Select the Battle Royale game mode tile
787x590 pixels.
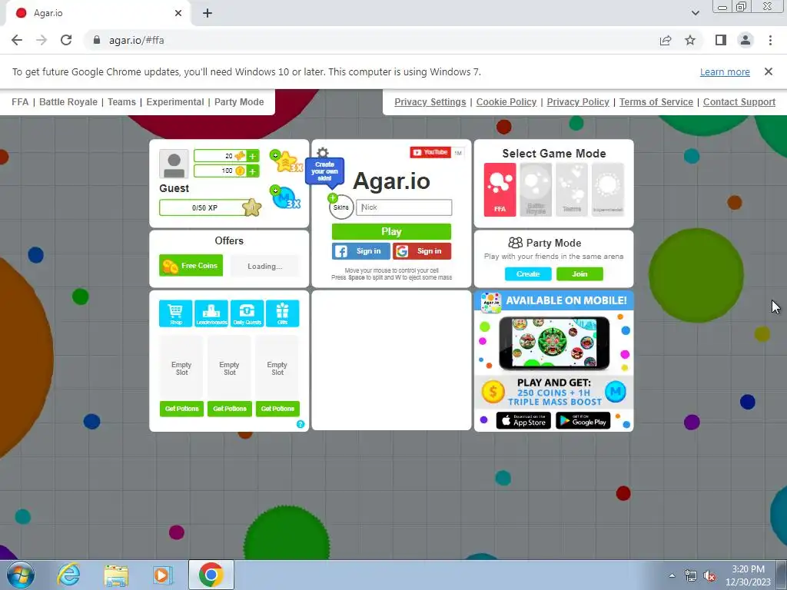(x=536, y=190)
